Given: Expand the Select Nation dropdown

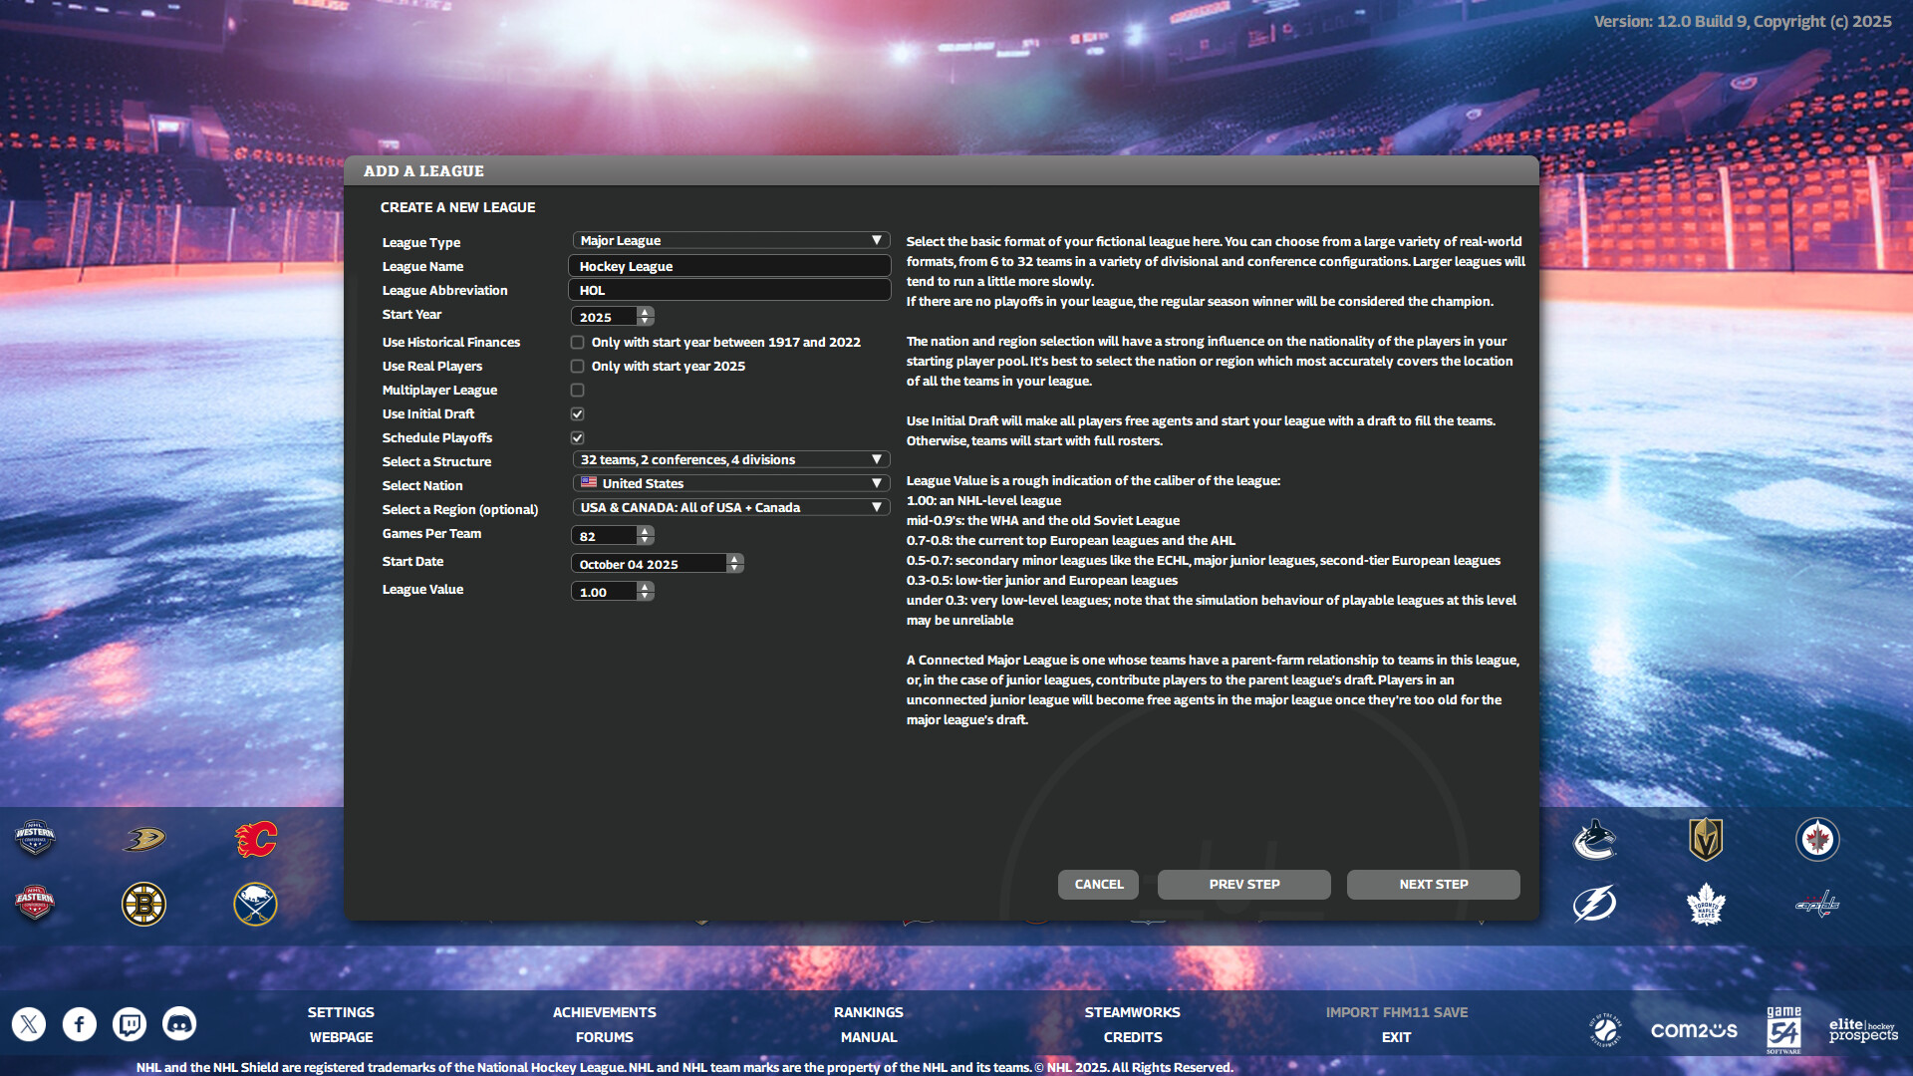Looking at the screenshot, I should 730,483.
